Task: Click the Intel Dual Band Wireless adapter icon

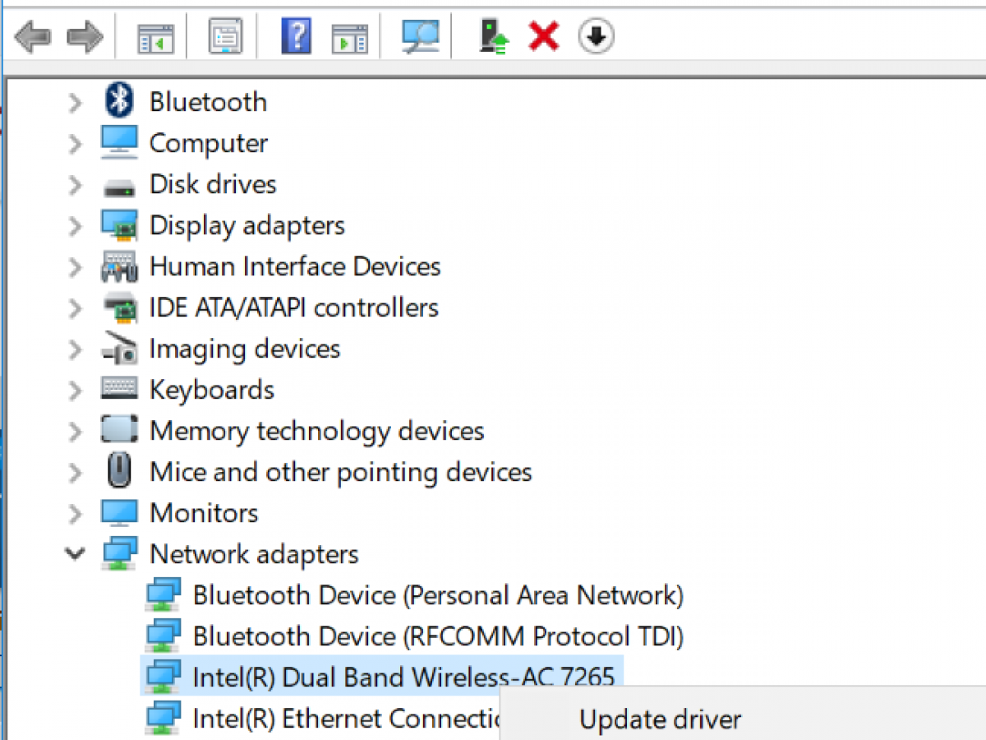Action: tap(163, 678)
